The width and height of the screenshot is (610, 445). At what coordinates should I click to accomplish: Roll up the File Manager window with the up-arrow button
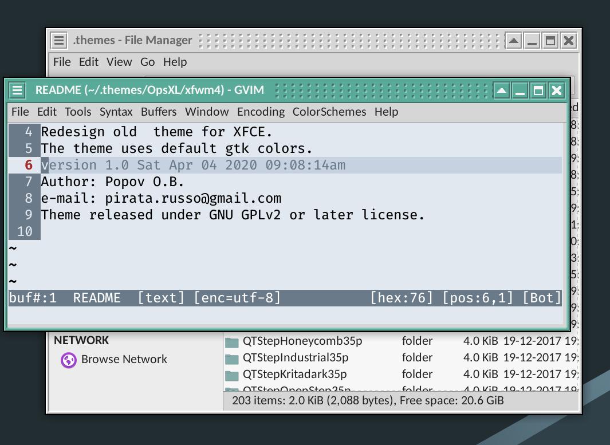click(x=514, y=41)
